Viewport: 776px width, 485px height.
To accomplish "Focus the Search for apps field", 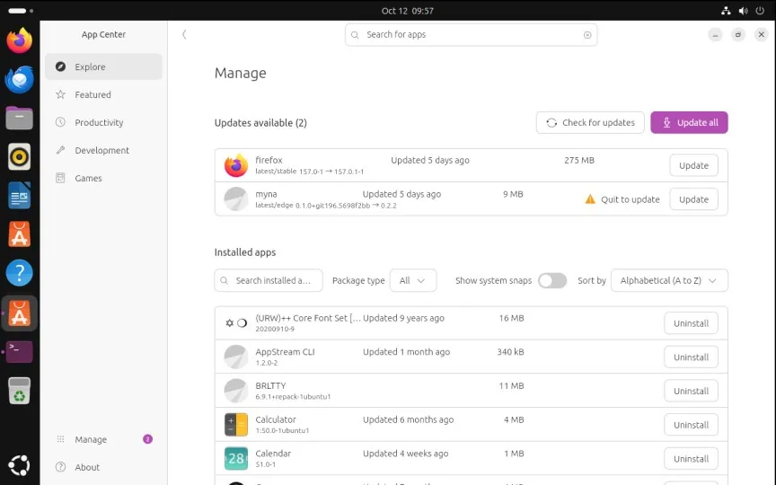I will (x=471, y=35).
